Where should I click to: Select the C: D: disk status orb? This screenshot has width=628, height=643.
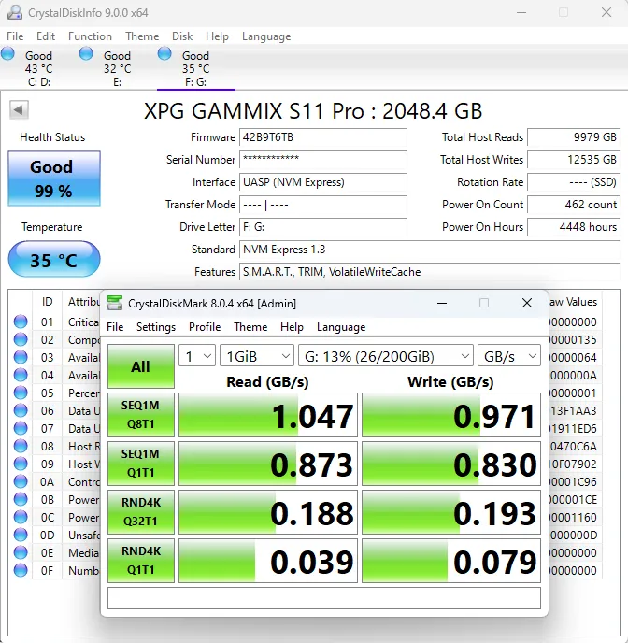[8, 54]
